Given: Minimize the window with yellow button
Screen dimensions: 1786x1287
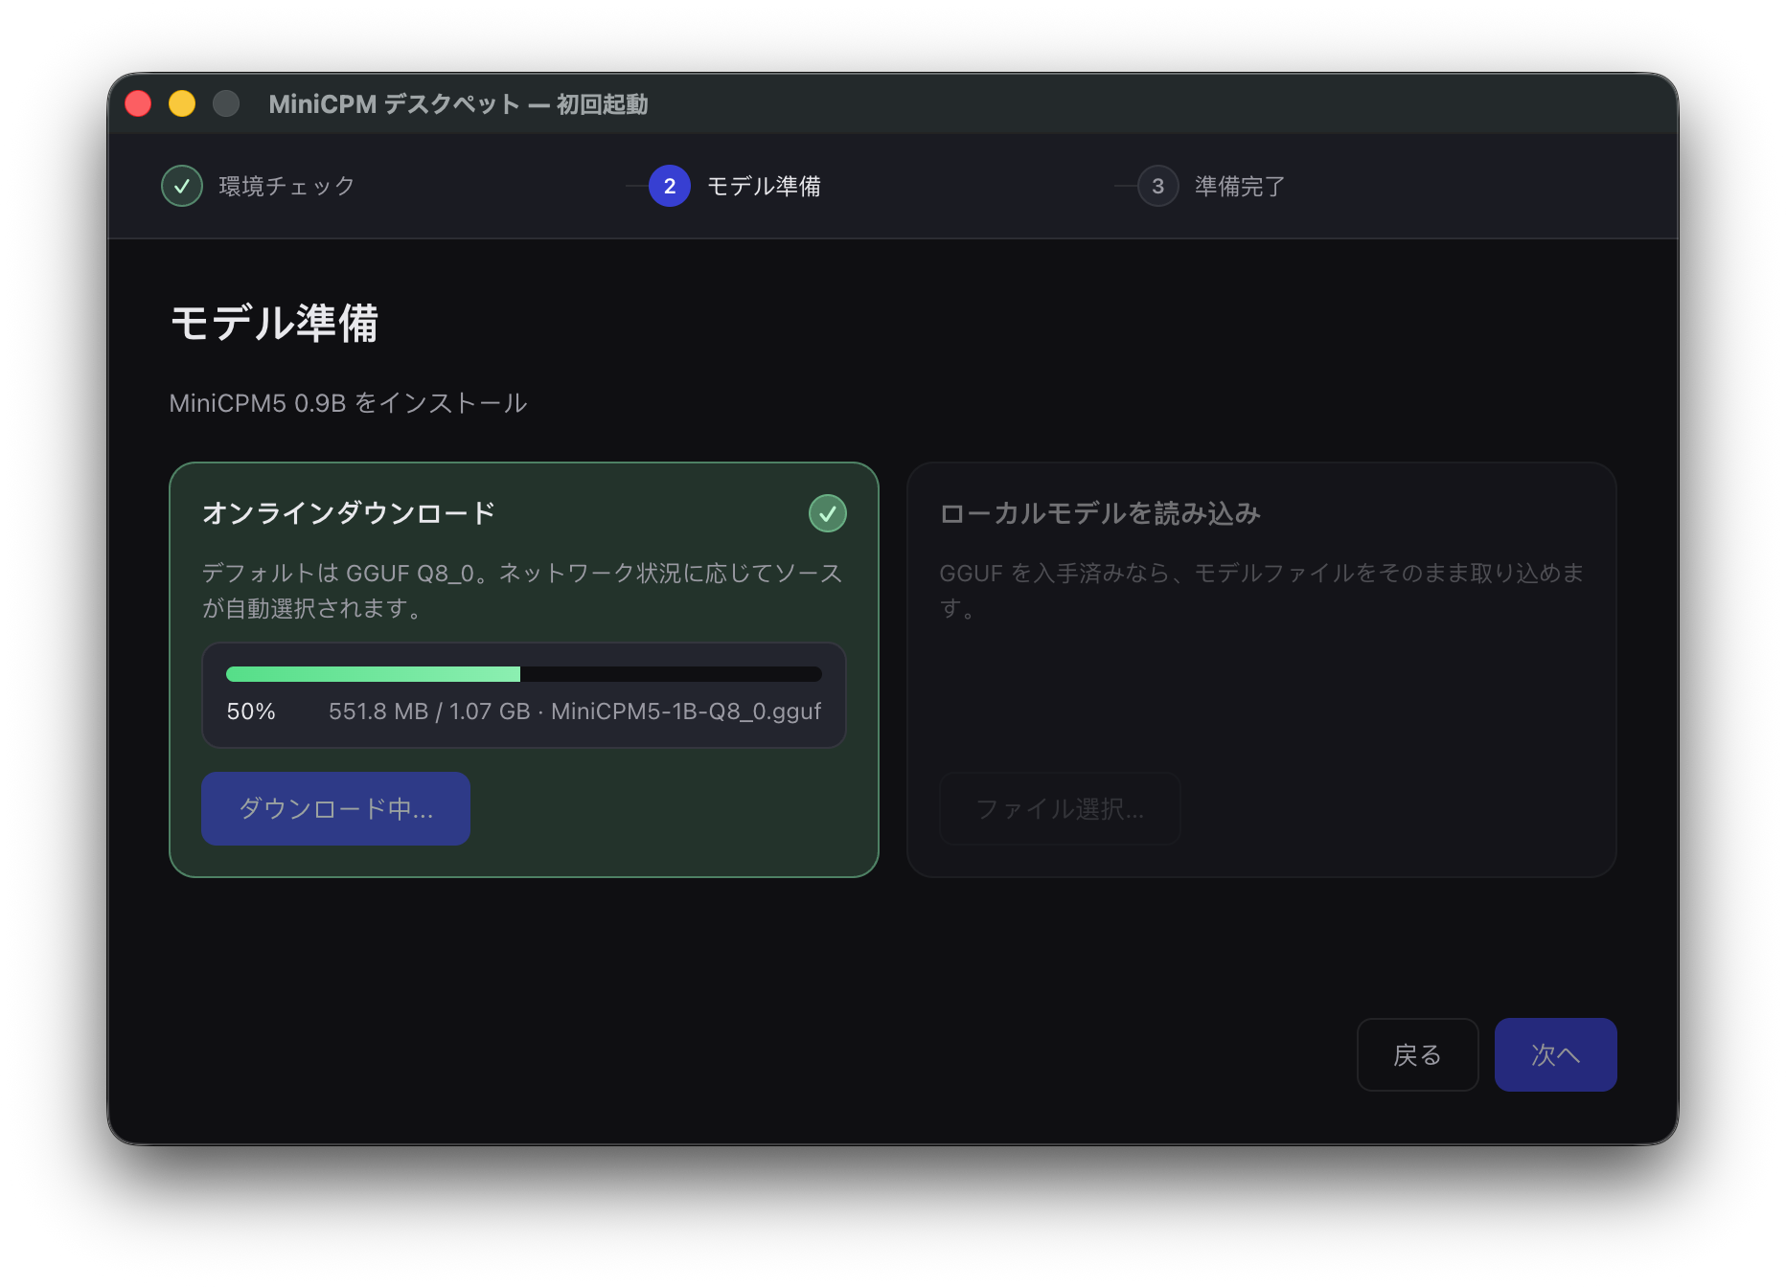Looking at the screenshot, I should tap(182, 103).
